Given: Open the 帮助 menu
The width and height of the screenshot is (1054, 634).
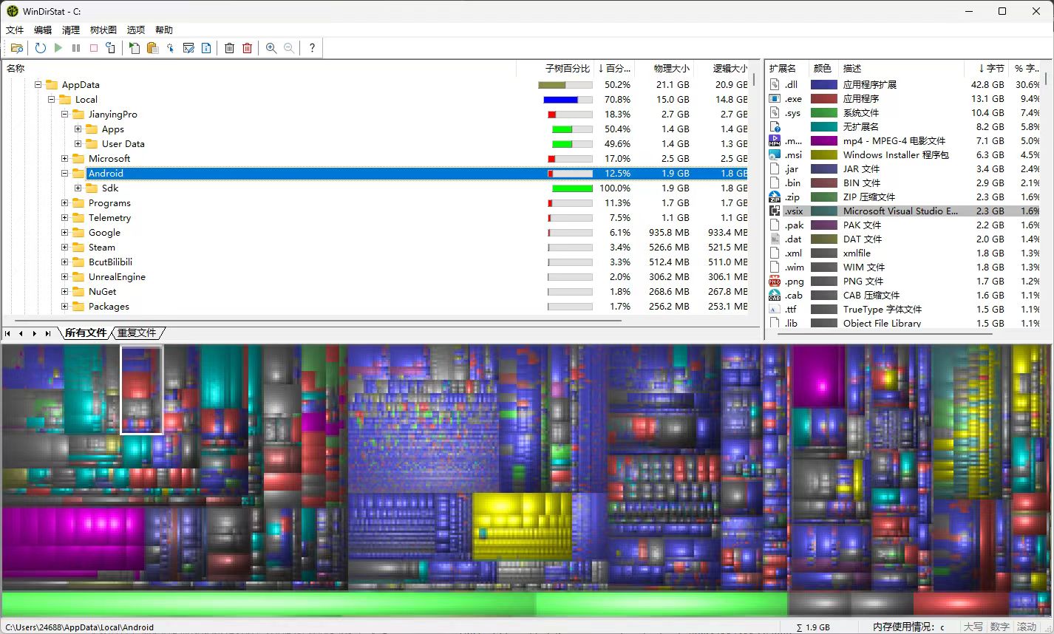Looking at the screenshot, I should 164,30.
